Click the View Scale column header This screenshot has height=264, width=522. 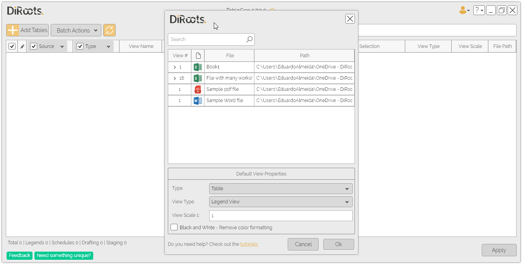coord(470,46)
